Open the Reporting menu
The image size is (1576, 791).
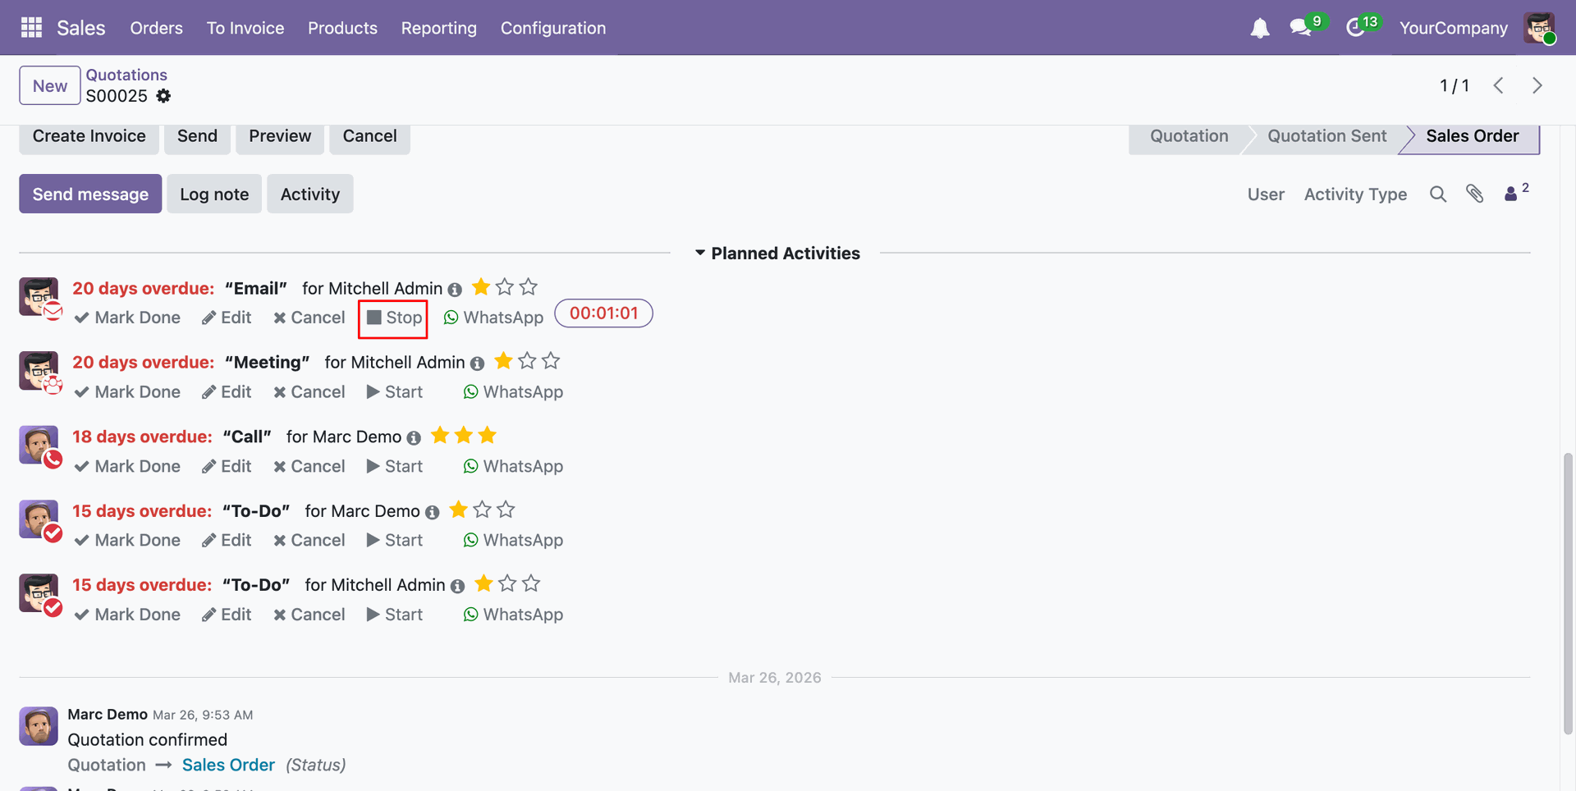(x=438, y=29)
